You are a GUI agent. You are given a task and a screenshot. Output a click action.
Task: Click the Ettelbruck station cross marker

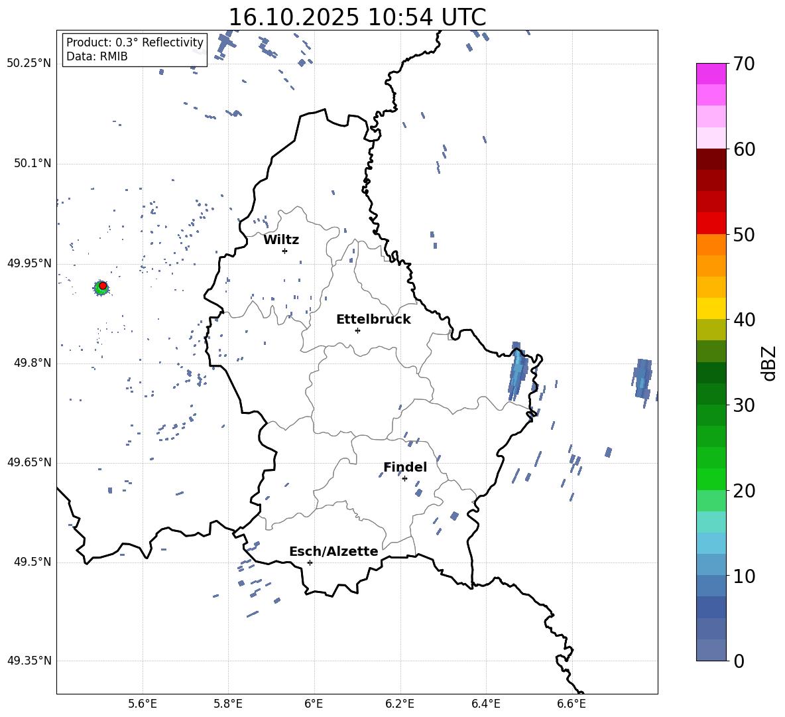click(x=357, y=330)
